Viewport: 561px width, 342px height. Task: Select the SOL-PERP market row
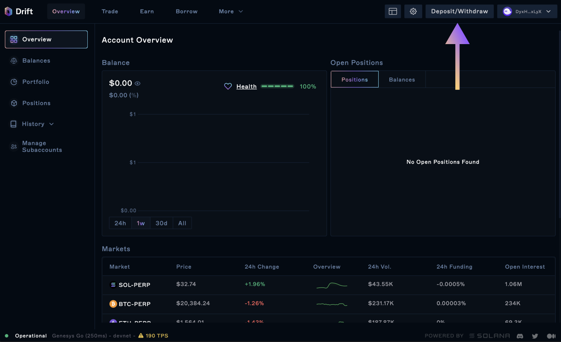pos(134,285)
